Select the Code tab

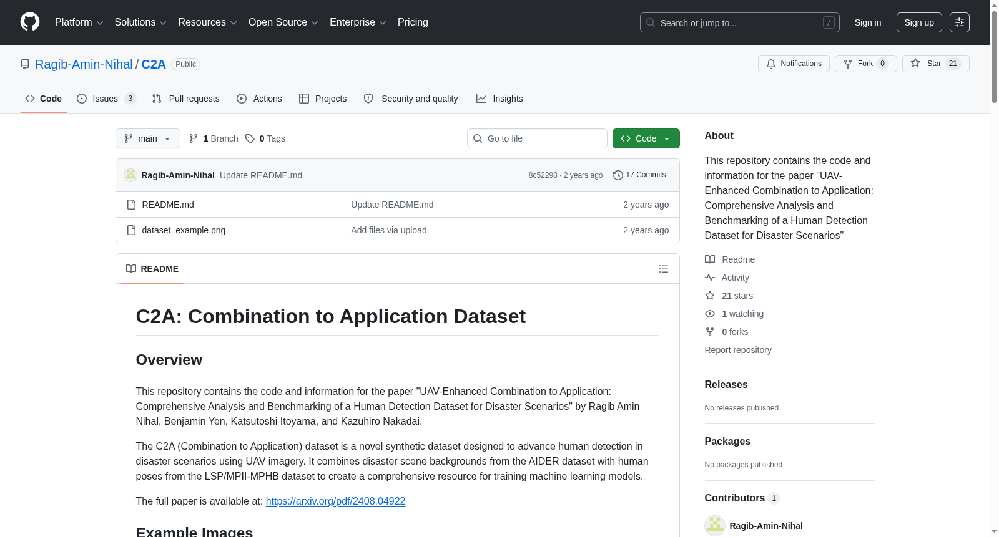(x=44, y=99)
